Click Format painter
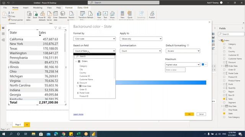This screenshot has width=245, height=137. click(15, 20)
